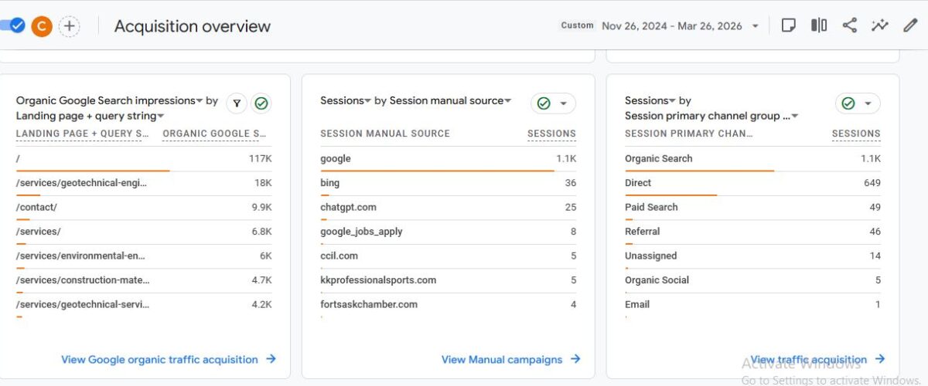Click the add comparison plus icon

click(70, 26)
